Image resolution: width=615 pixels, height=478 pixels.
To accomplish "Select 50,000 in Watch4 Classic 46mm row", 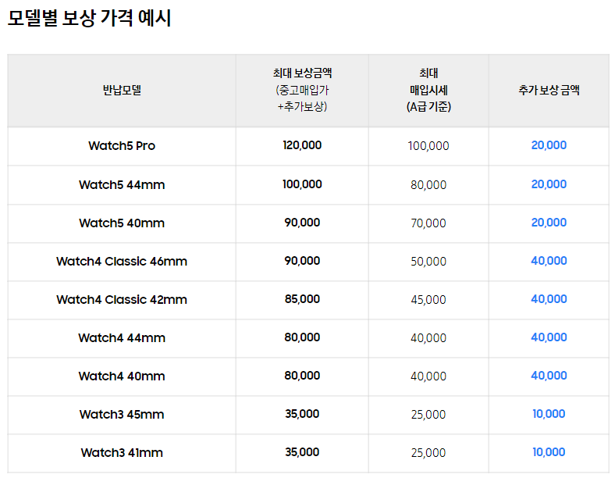I will click(x=428, y=262).
